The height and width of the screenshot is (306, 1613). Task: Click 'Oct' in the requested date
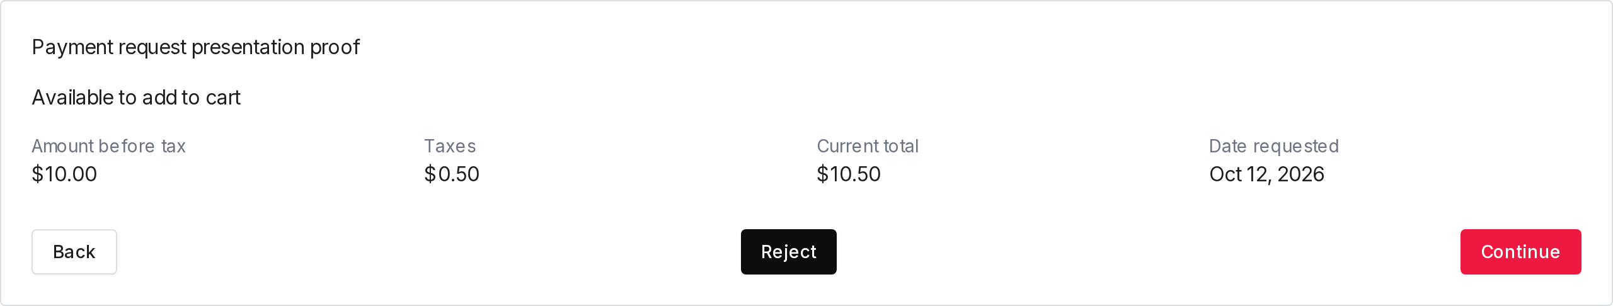[1225, 174]
